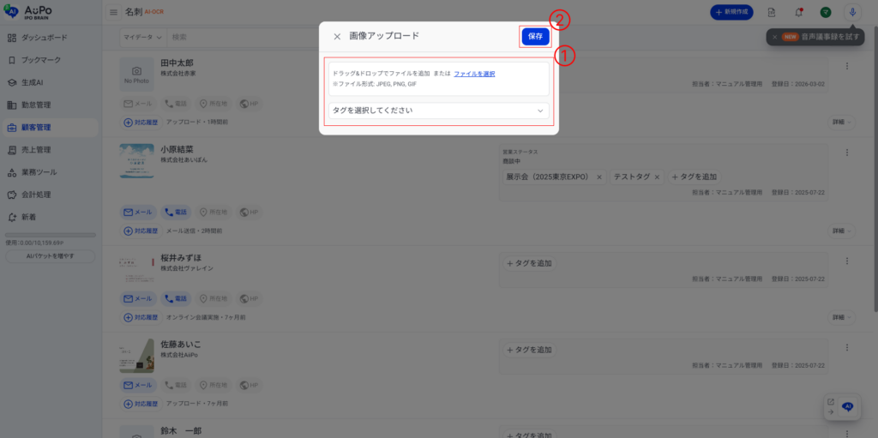Open the タグを選択してください dropdown
The width and height of the screenshot is (878, 438).
click(438, 111)
